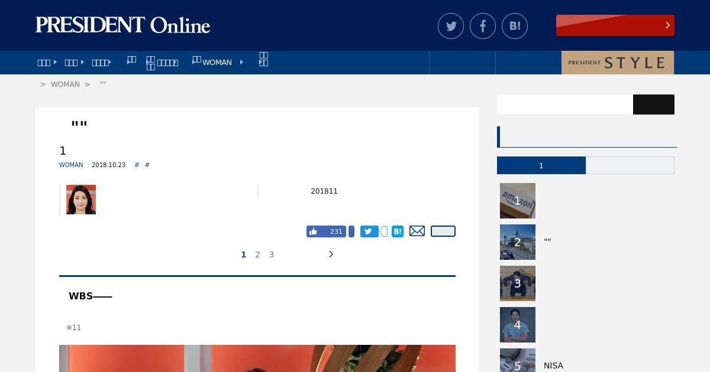This screenshot has height=372, width=710.
Task: Click the author portrait photo
Action: click(x=81, y=200)
